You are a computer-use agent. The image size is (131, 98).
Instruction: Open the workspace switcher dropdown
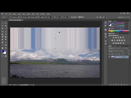tap(124, 17)
